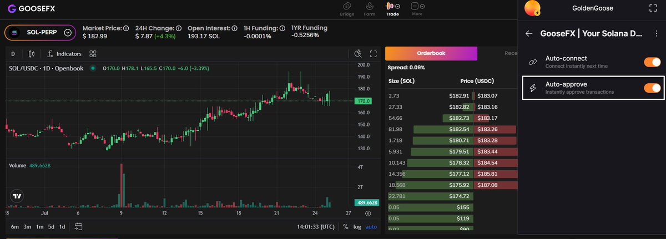Open the Farm page icon
This screenshot has width=666, height=239.
pyautogui.click(x=369, y=6)
